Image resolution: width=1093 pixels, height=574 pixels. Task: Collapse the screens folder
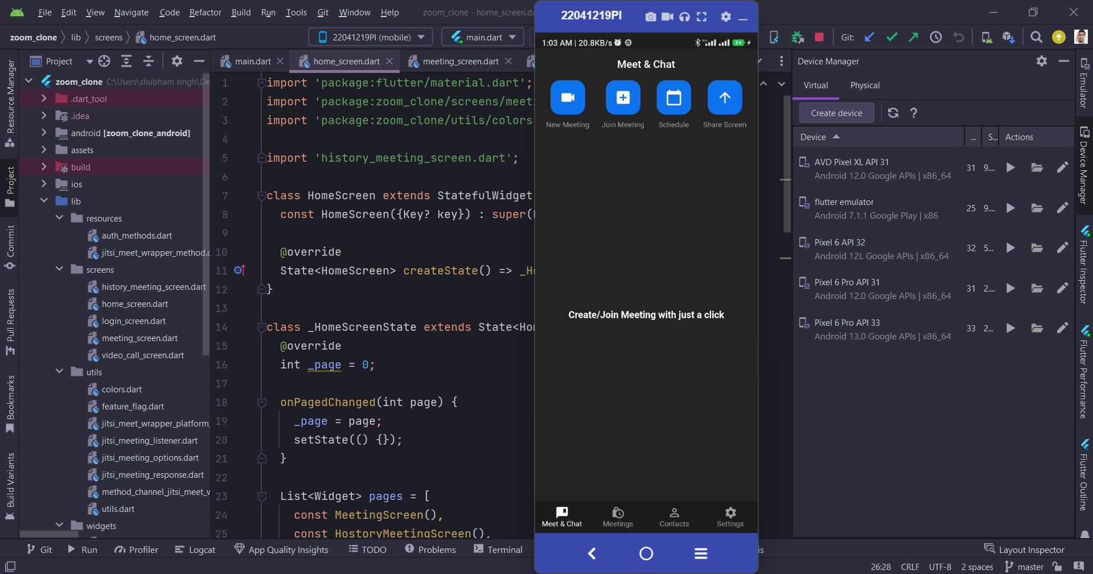59,269
